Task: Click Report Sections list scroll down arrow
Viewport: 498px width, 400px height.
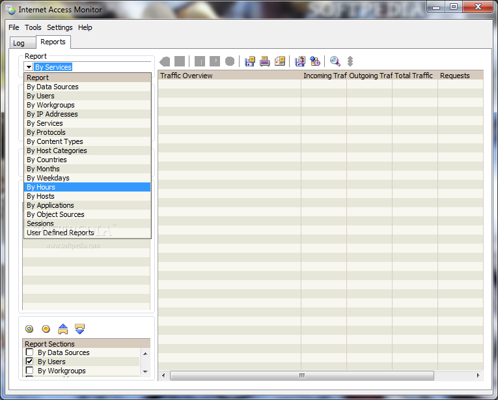Action: 145,372
